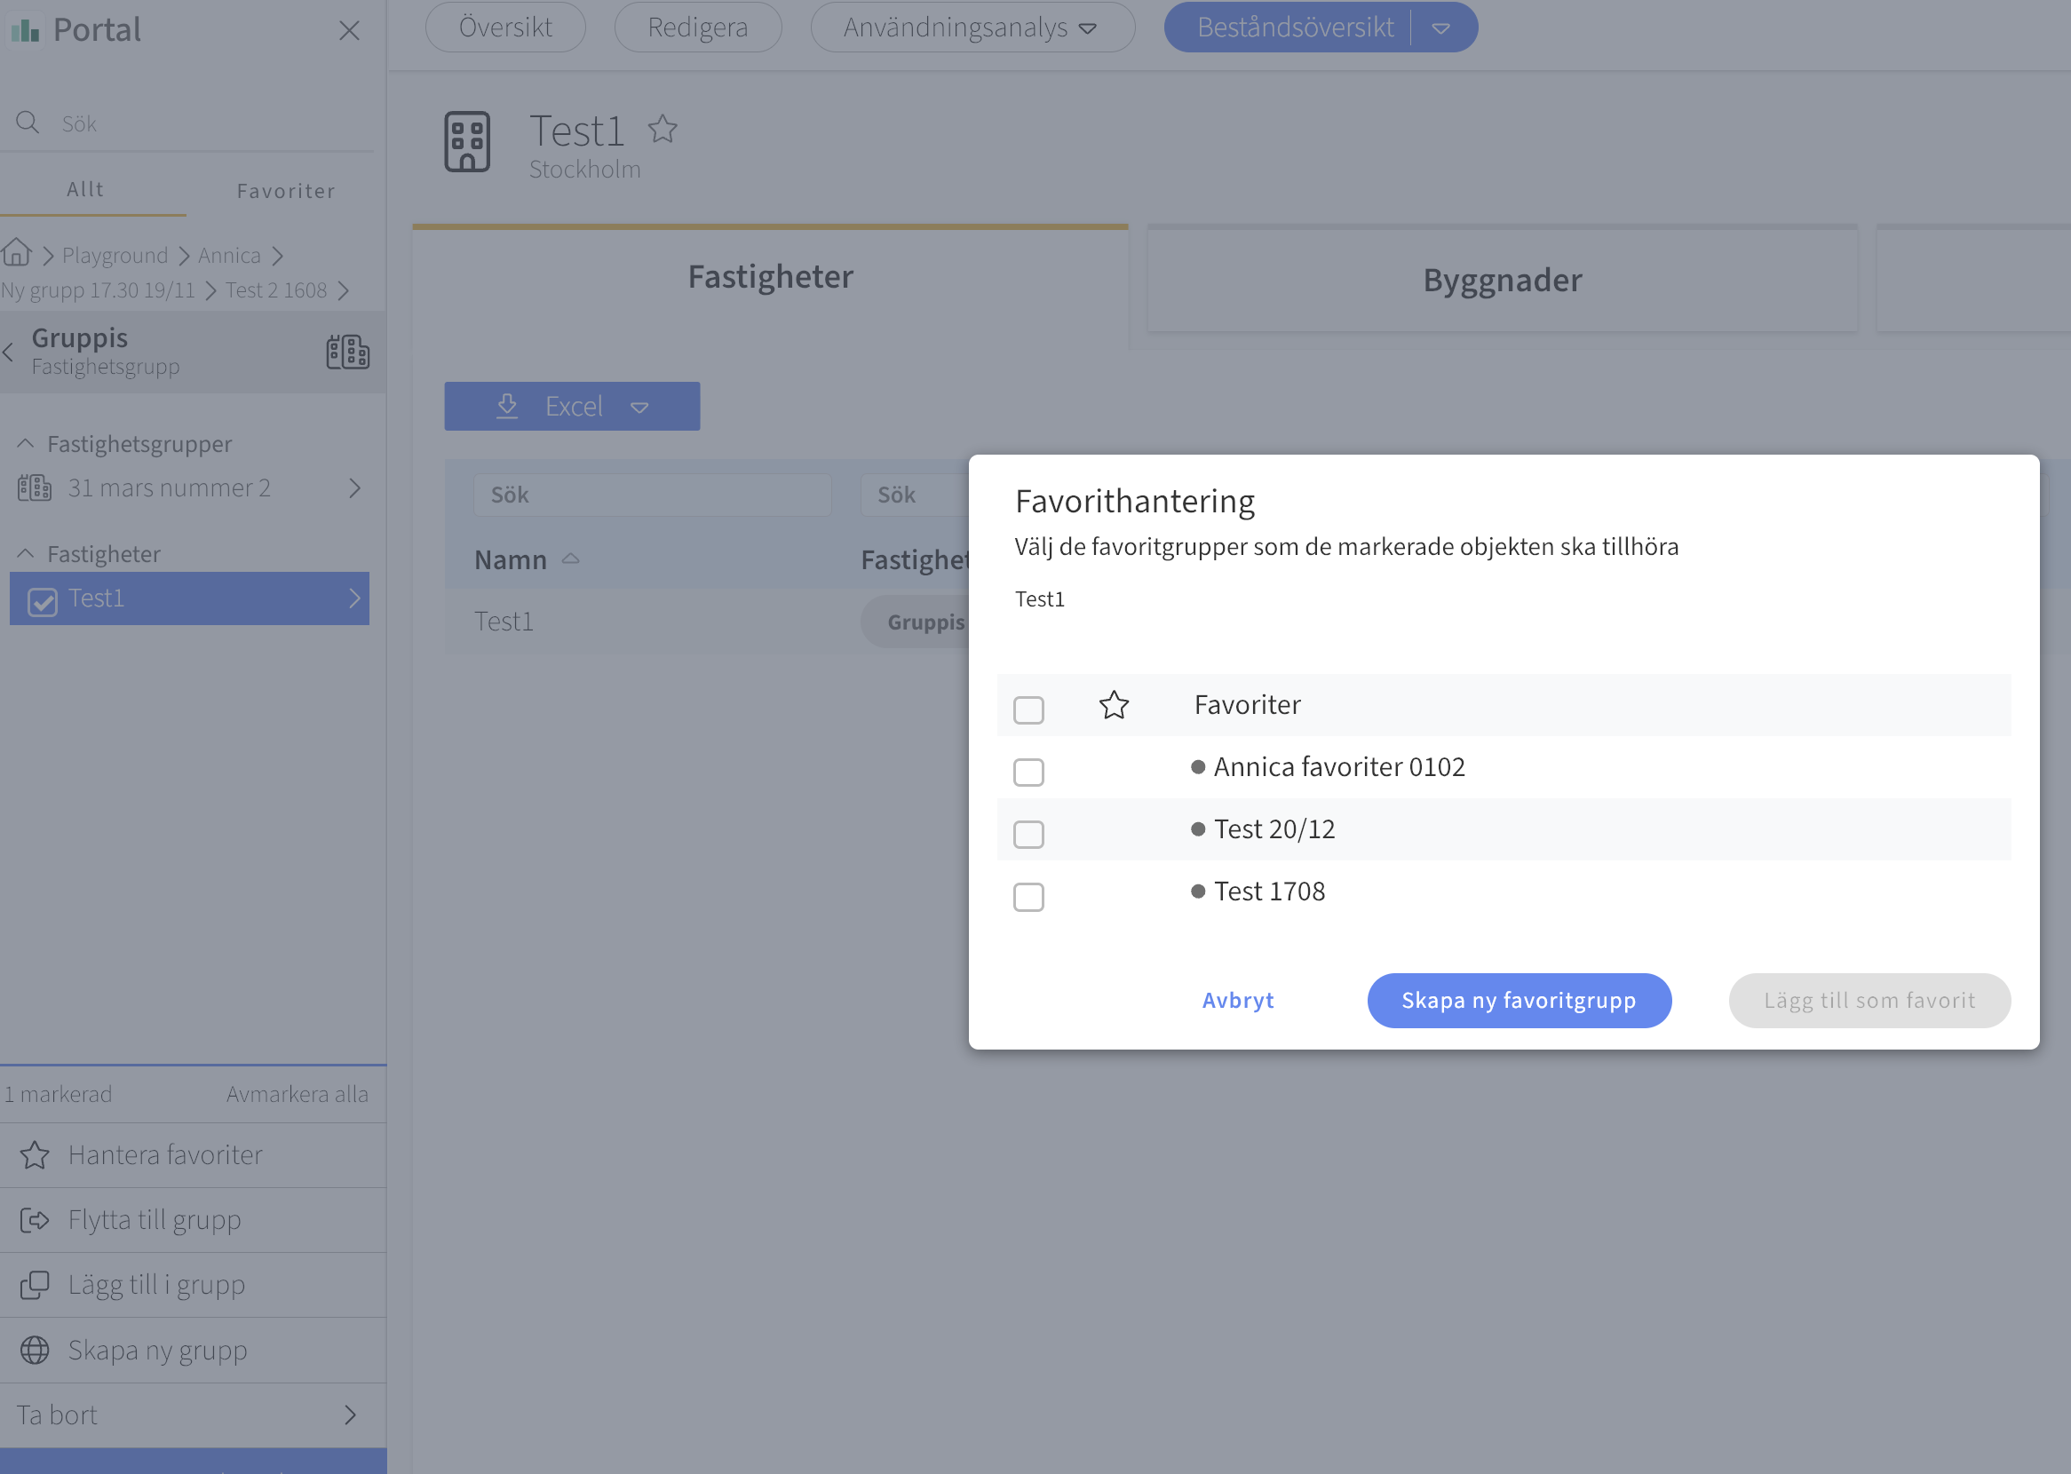Viewport: 2071px width, 1474px height.
Task: Click the Gruppis chip in the table
Action: click(916, 622)
